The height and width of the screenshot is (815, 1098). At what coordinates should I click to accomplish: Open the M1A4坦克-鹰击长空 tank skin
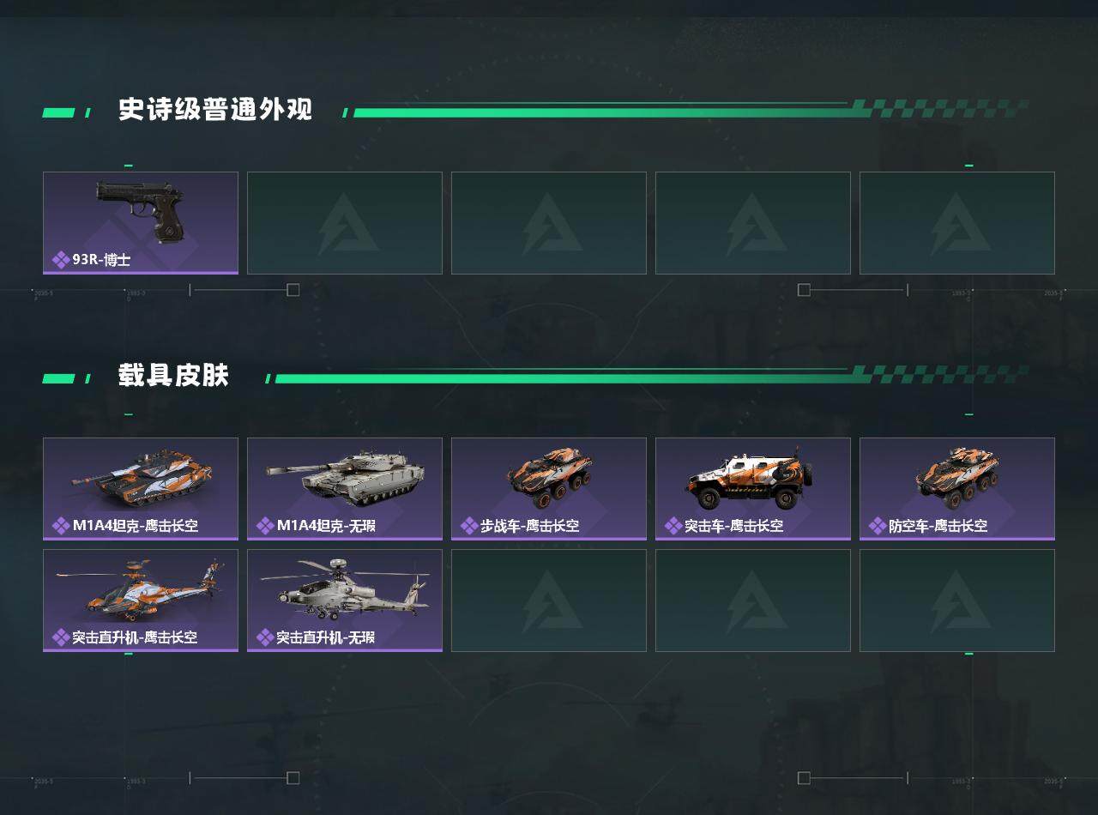pyautogui.click(x=141, y=489)
